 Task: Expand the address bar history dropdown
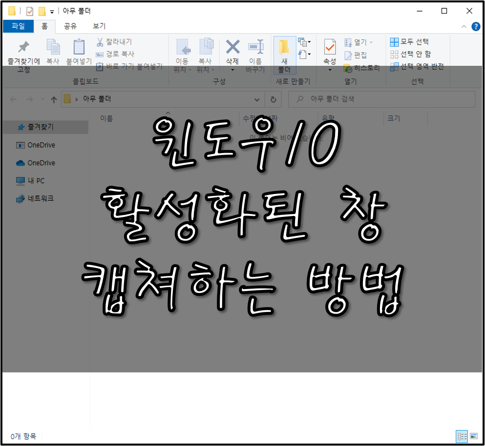tap(257, 99)
